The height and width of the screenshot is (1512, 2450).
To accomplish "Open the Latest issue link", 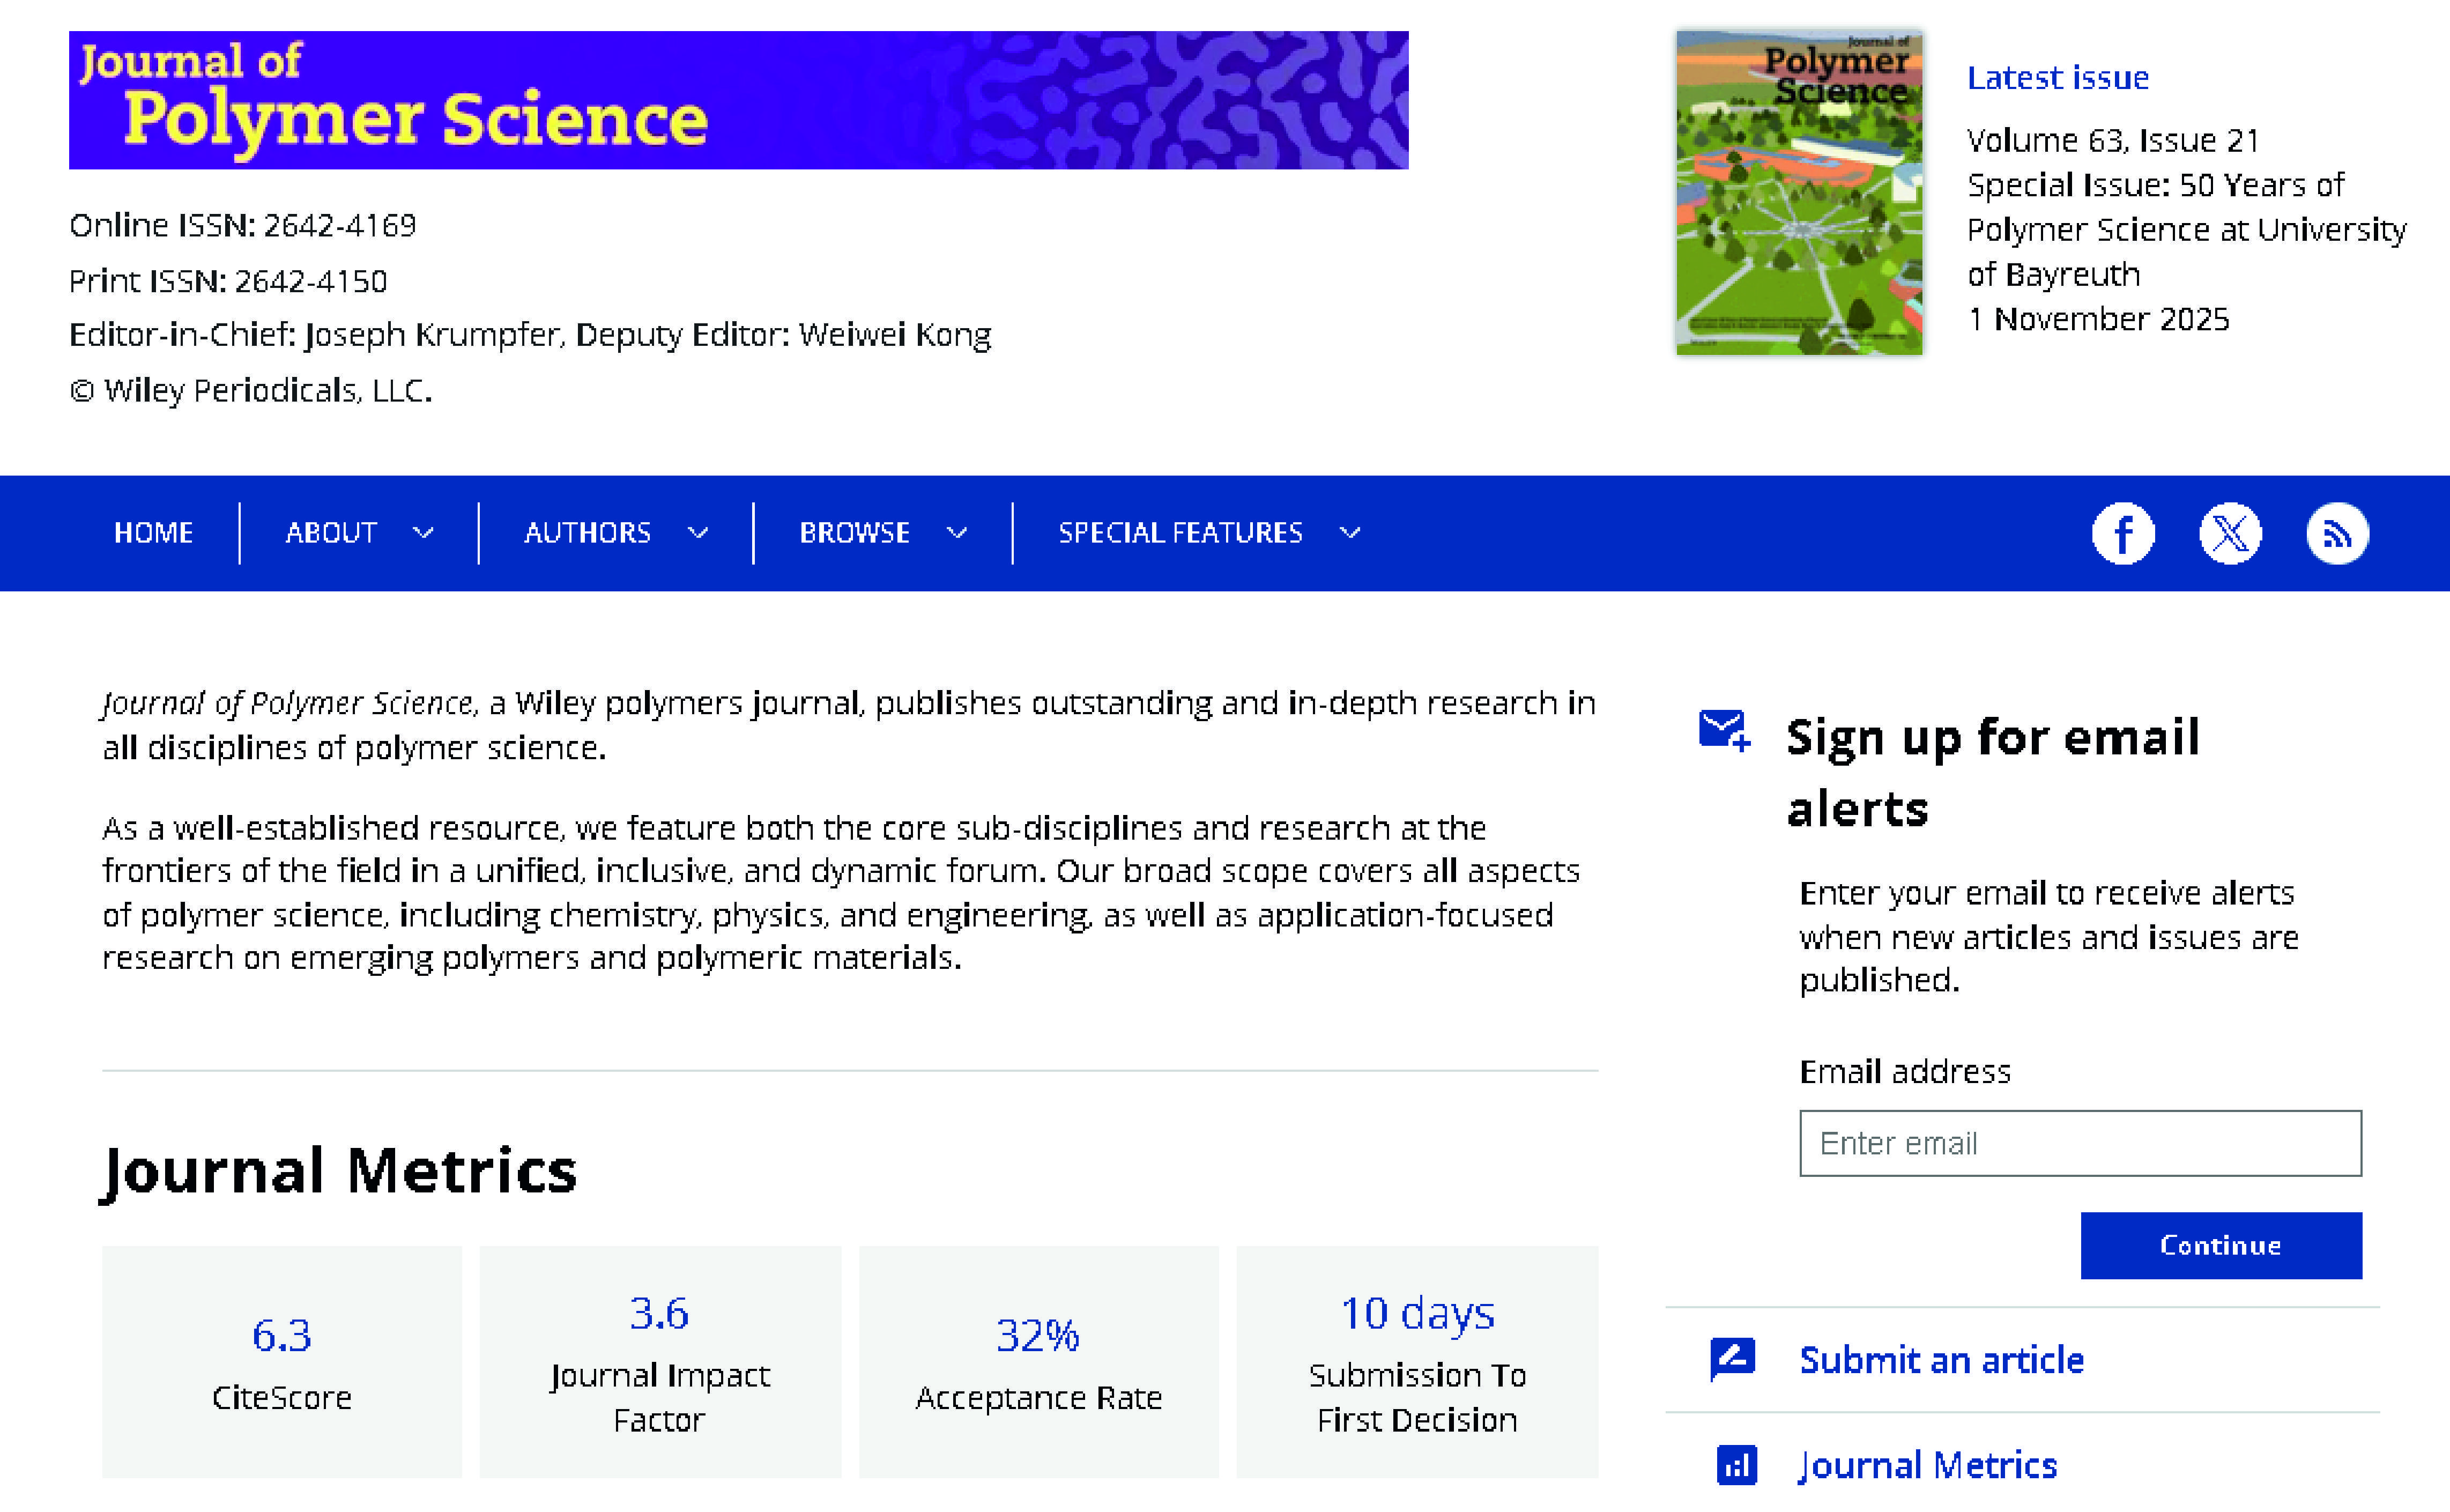I will pos(2057,78).
